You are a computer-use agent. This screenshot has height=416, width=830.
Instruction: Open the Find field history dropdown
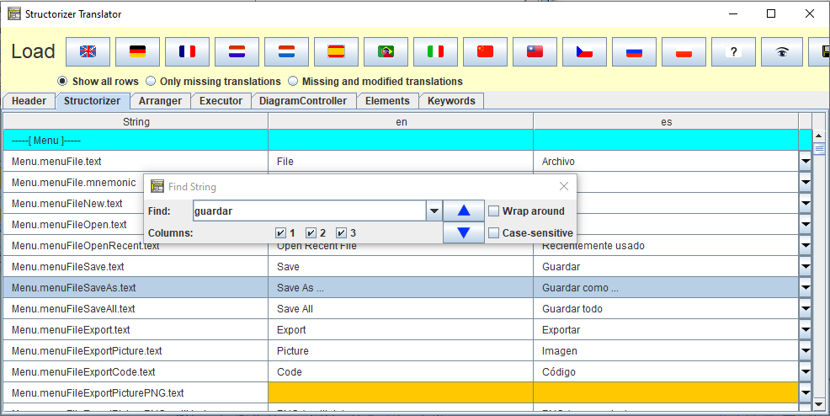434,211
